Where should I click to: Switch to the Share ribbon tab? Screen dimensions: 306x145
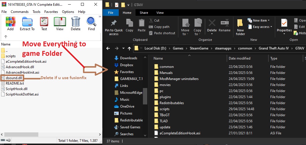[x=144, y=13]
